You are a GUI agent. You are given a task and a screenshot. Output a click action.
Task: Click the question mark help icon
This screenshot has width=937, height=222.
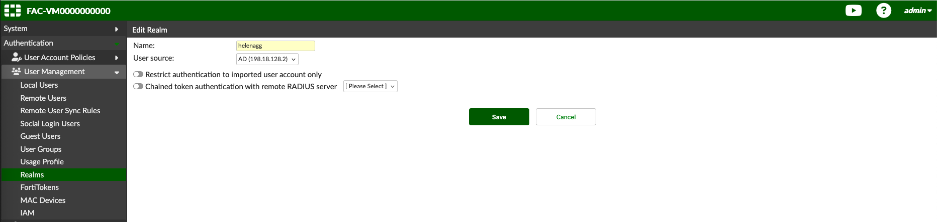click(x=883, y=11)
